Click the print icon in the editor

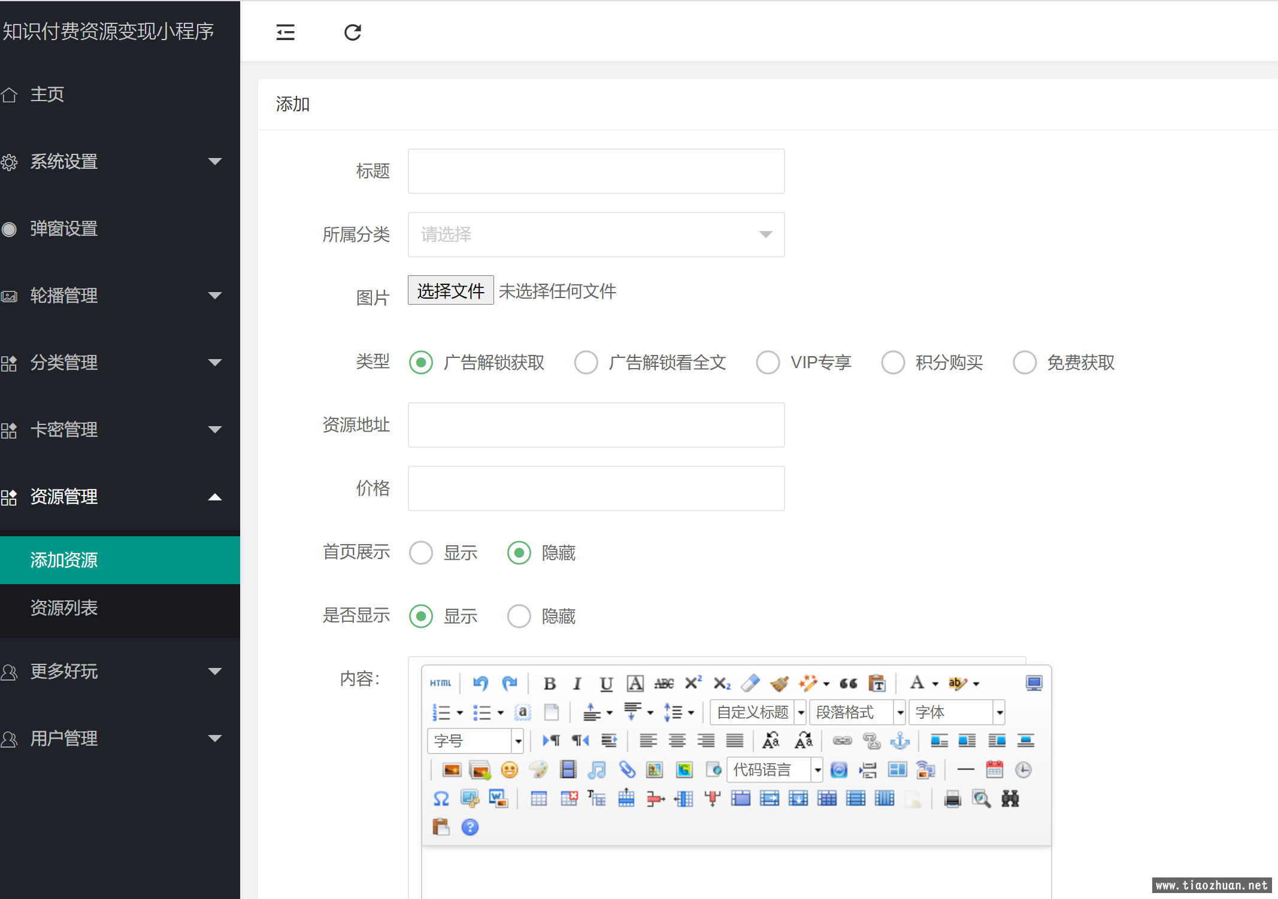[952, 798]
